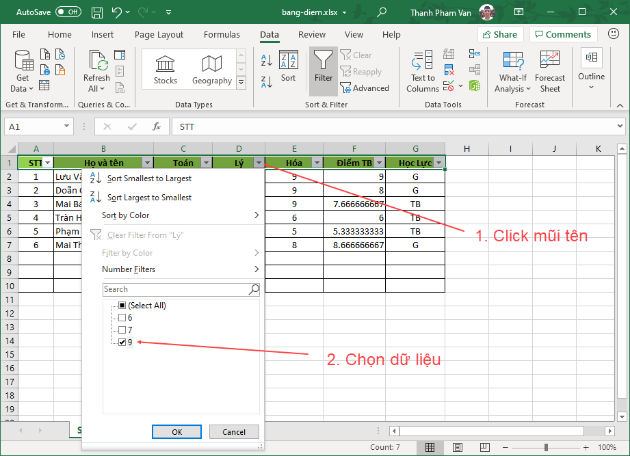Click the vertical scrollbar down arrow
This screenshot has width=630, height=456.
(622, 416)
